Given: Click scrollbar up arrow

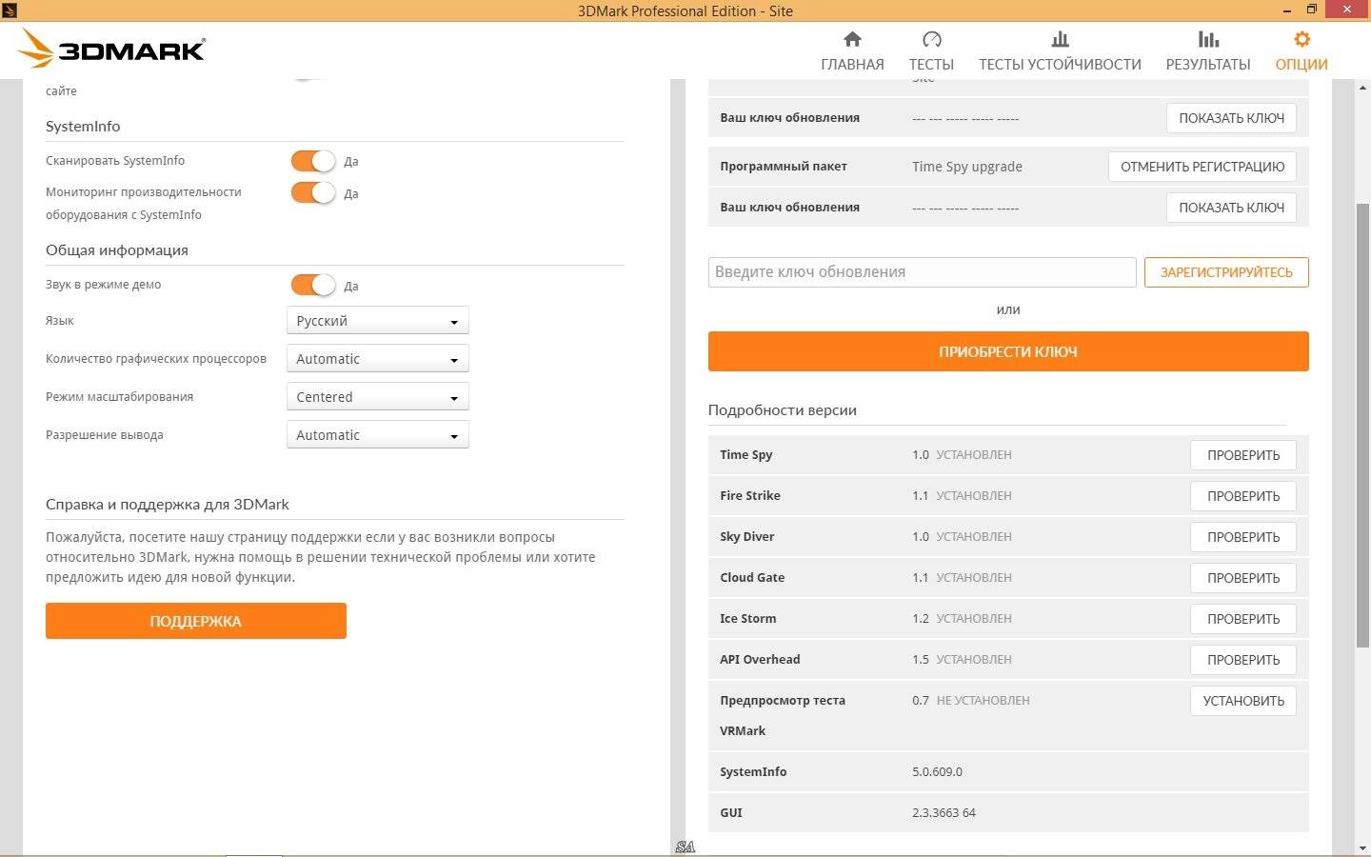Looking at the screenshot, I should 1362,88.
